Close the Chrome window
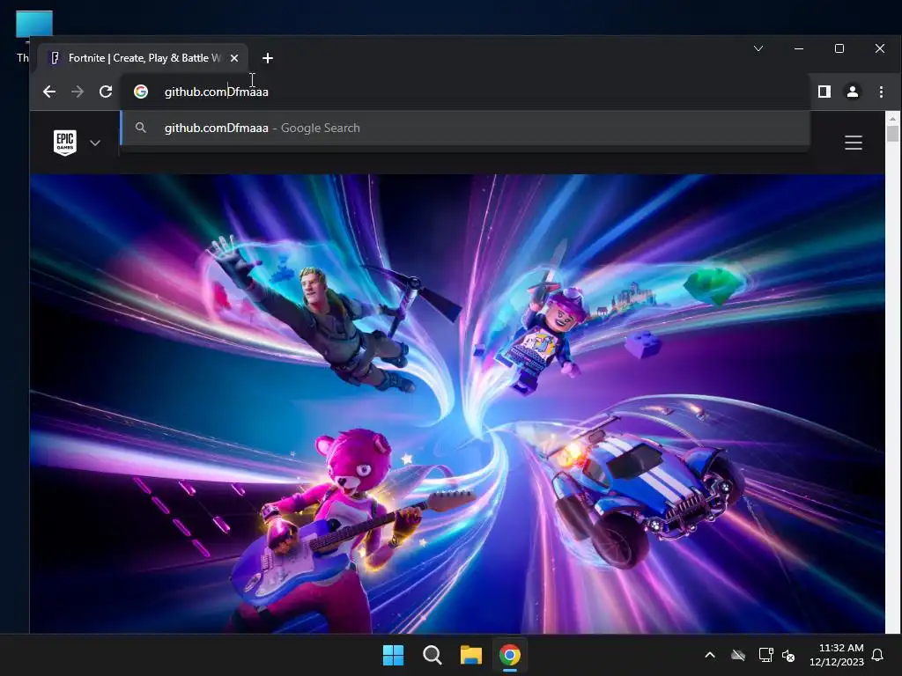 pyautogui.click(x=880, y=48)
